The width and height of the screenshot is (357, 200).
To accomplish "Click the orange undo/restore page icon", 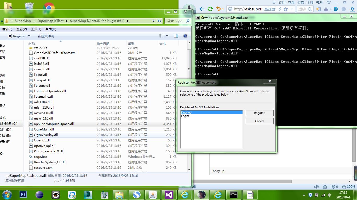I will (218, 9).
